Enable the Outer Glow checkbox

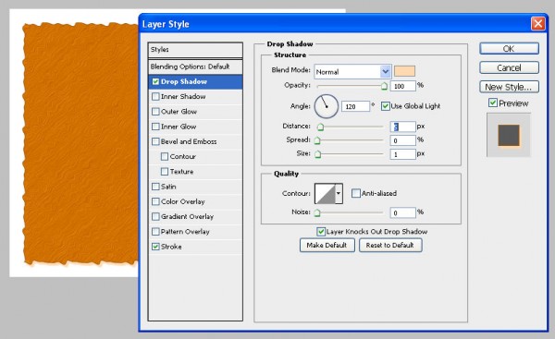tap(155, 112)
